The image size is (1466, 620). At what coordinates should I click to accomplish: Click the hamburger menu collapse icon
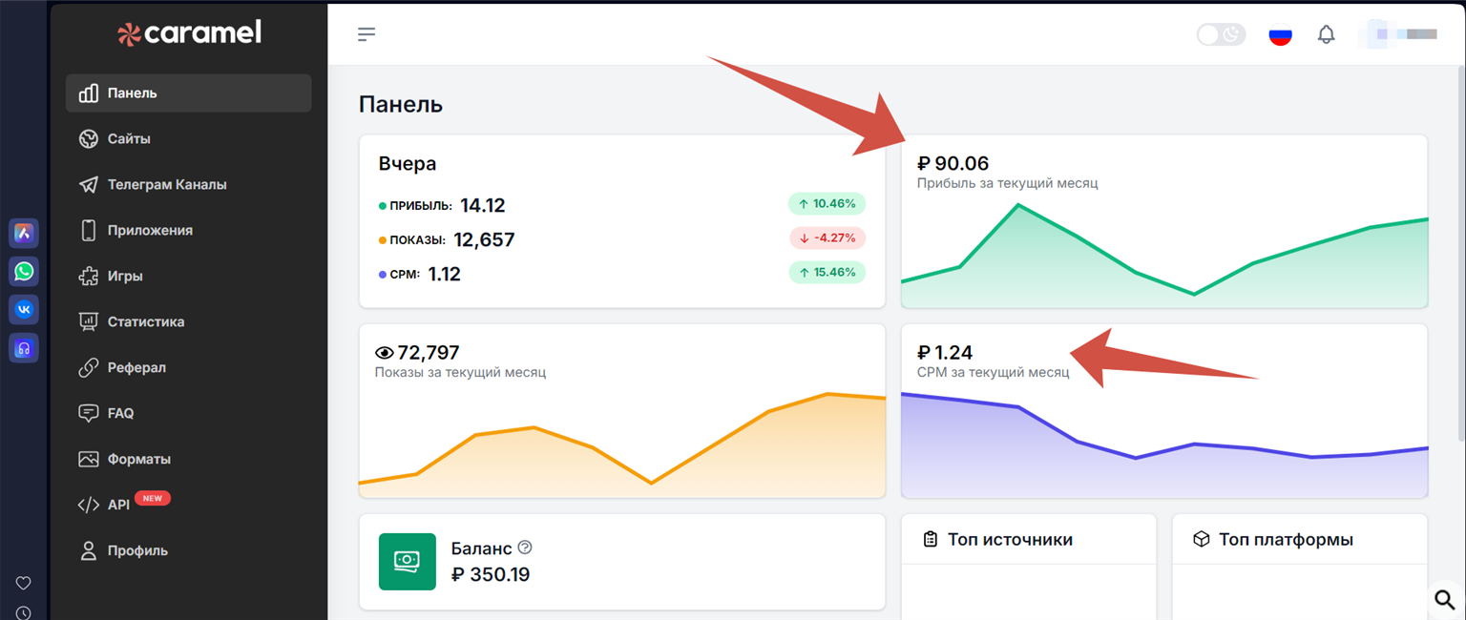(x=366, y=35)
